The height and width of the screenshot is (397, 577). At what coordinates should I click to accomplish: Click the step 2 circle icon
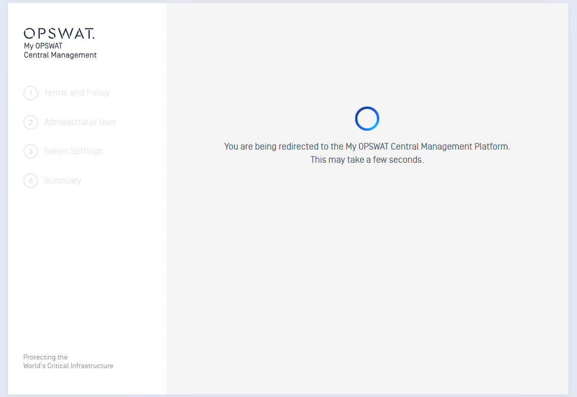point(30,122)
